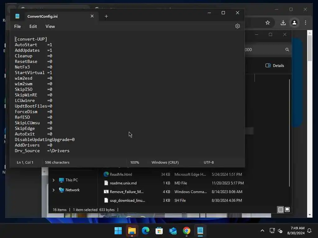Add a new Notepad tab
The image size is (318, 238).
(x=106, y=16)
